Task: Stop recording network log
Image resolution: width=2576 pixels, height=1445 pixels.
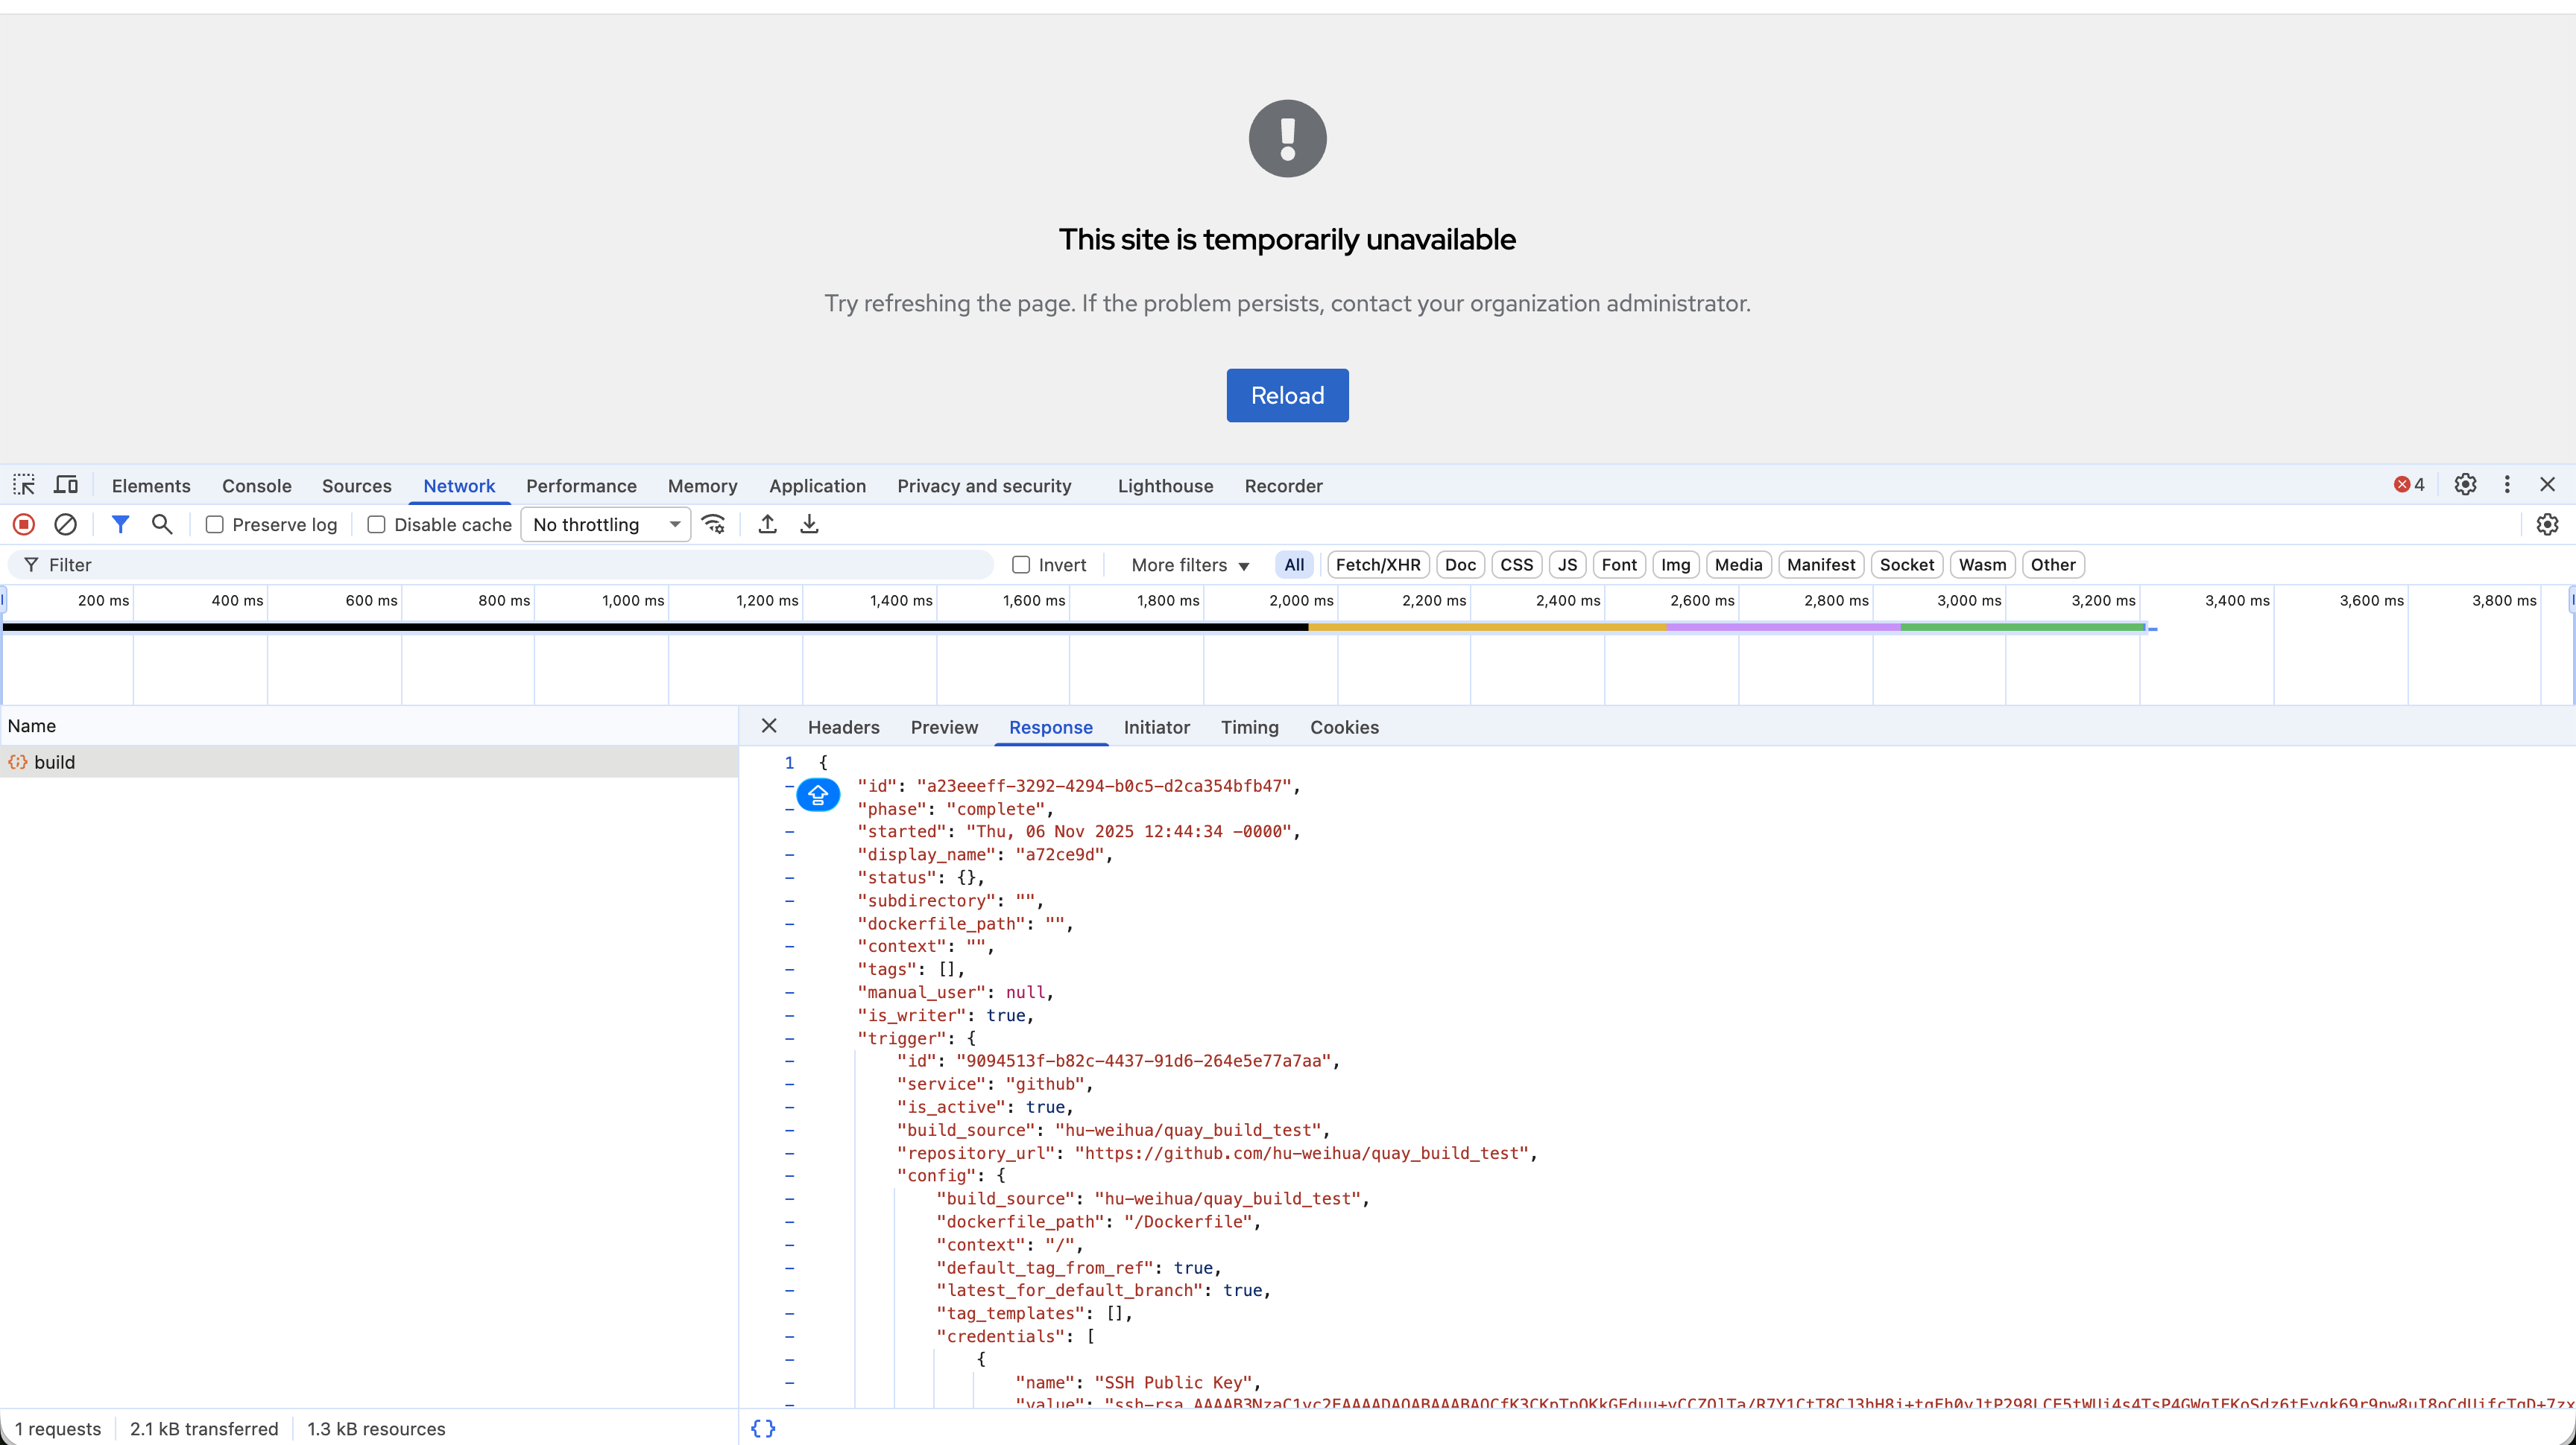Action: (24, 524)
